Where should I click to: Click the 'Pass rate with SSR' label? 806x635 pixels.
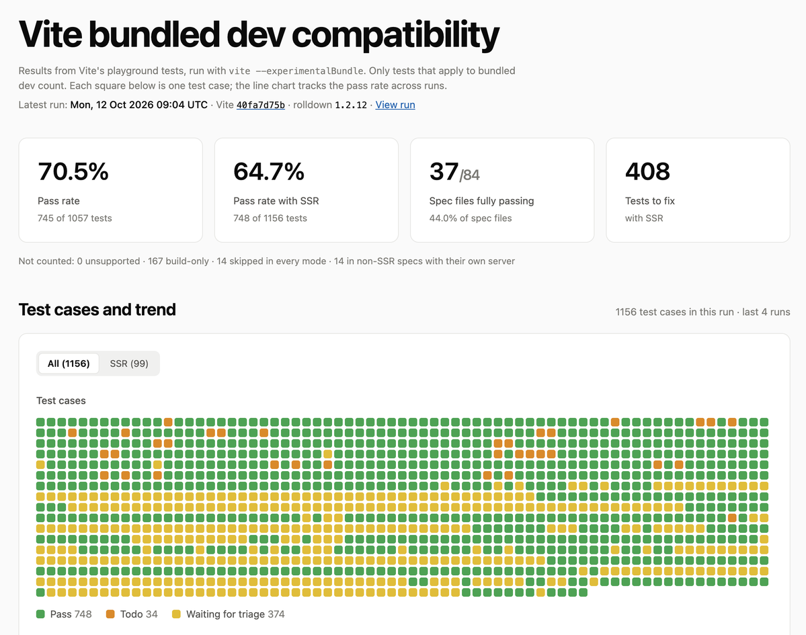276,201
